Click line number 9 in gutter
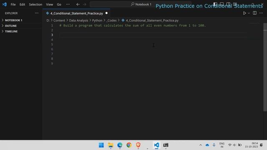 pyautogui.click(x=52, y=63)
